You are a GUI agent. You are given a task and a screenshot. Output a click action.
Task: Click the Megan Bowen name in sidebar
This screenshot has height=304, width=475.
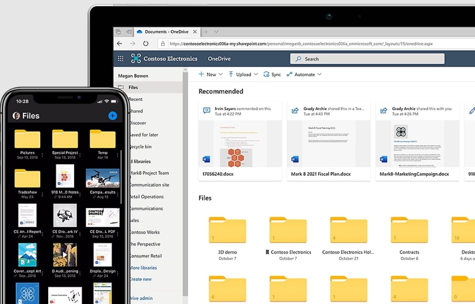coord(133,76)
